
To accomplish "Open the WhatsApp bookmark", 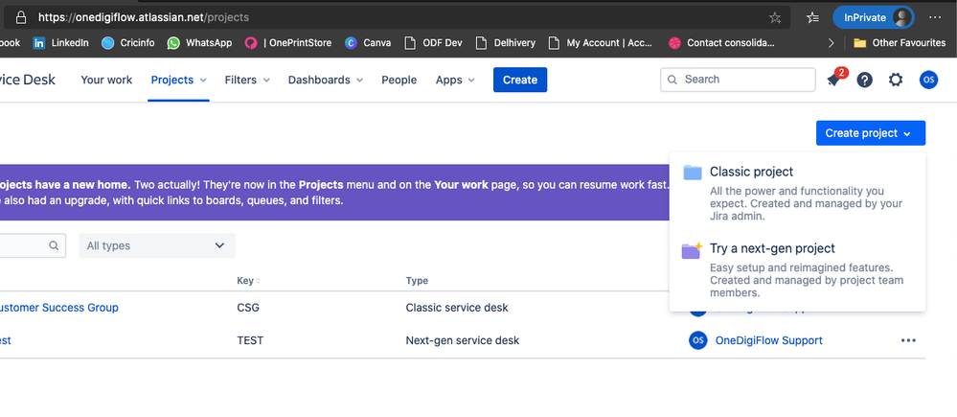I will [x=199, y=43].
